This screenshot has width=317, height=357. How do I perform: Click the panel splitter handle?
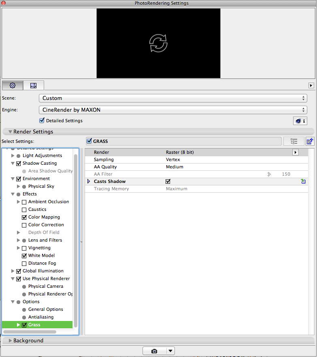tap(81, 242)
